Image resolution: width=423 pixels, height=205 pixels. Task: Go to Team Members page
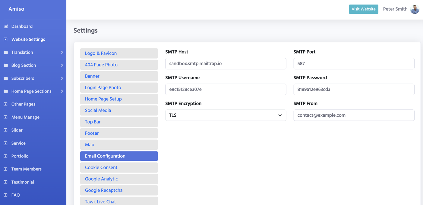pyautogui.click(x=26, y=169)
